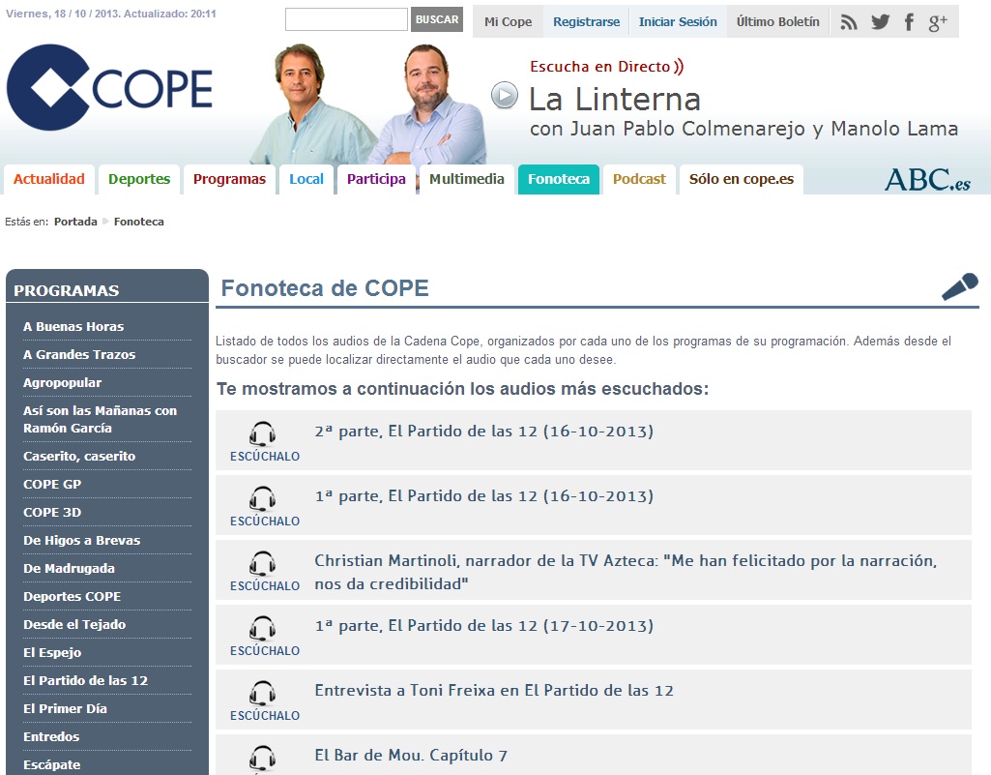991x775 pixels.
Task: Click Fonoteca breadcrumb
Action: tap(139, 222)
